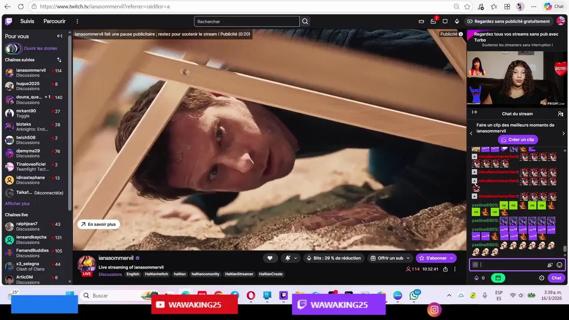Viewport: 569px width, 320px height.
Task: Send message with the Chat button
Action: click(557, 278)
